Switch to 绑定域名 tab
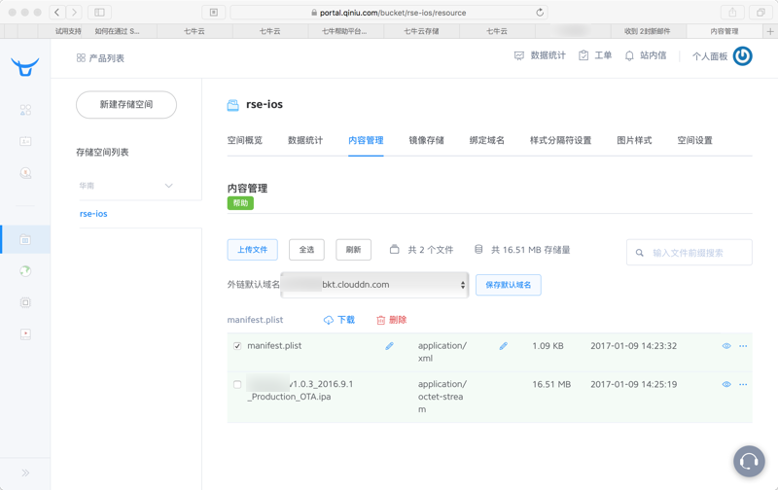The height and width of the screenshot is (490, 778). tap(487, 140)
